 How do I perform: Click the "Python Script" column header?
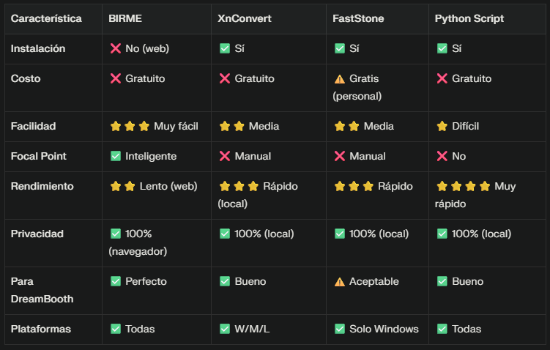tap(469, 18)
